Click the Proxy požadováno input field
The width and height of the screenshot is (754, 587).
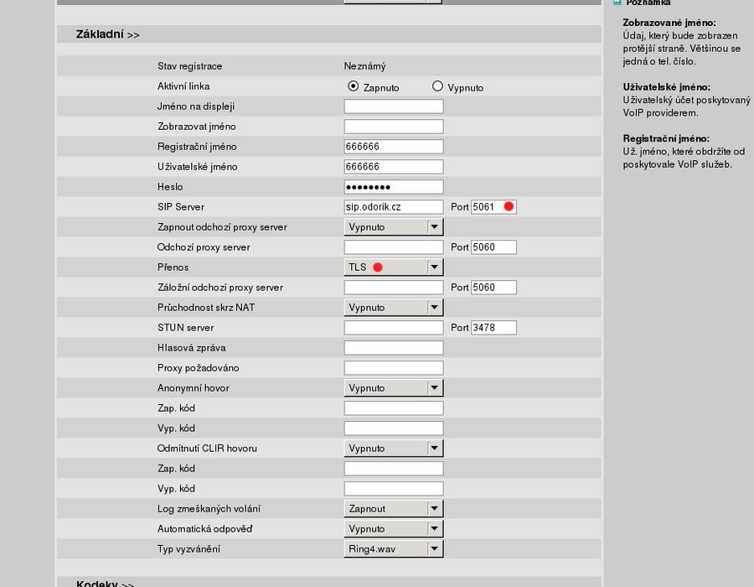pos(394,368)
